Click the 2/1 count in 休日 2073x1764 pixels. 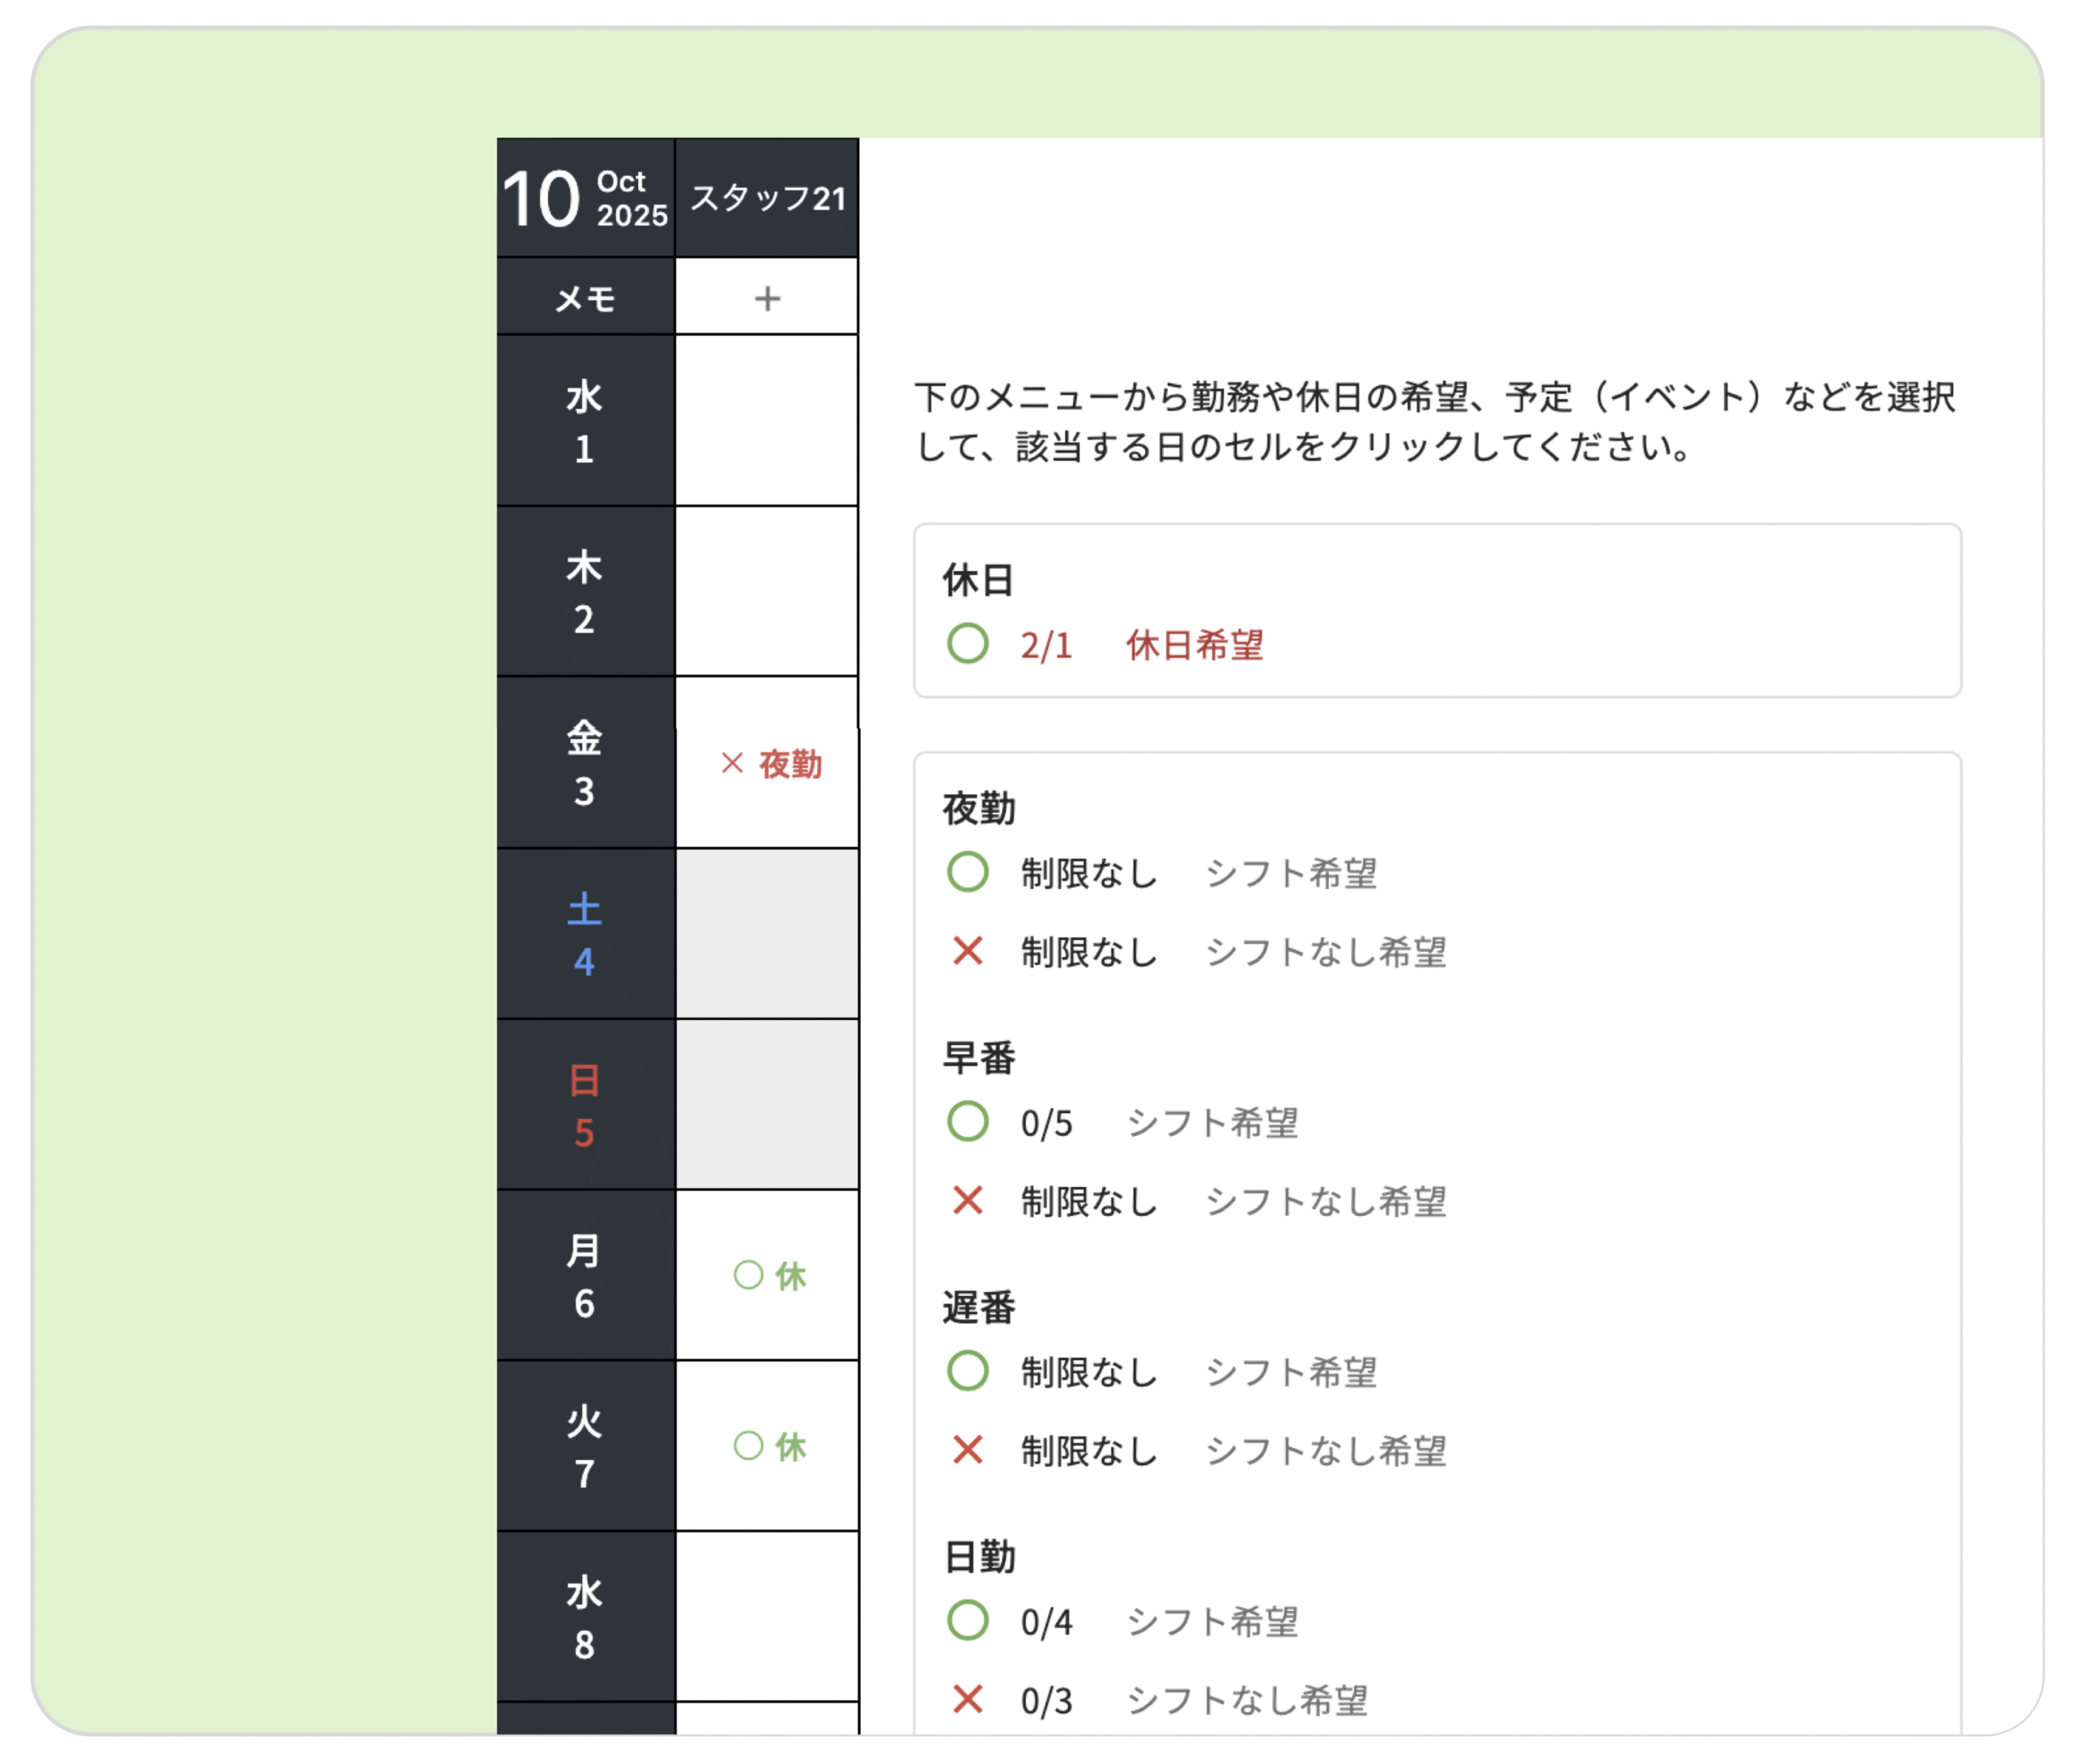coord(1046,645)
